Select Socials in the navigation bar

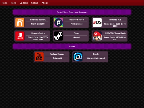(x=35, y=3)
